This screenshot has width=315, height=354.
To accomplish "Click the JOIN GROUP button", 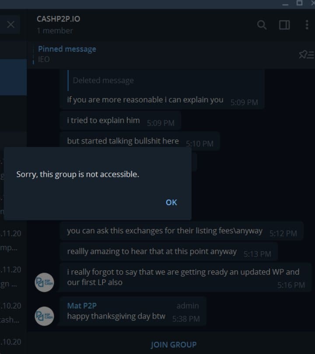I will [x=174, y=345].
